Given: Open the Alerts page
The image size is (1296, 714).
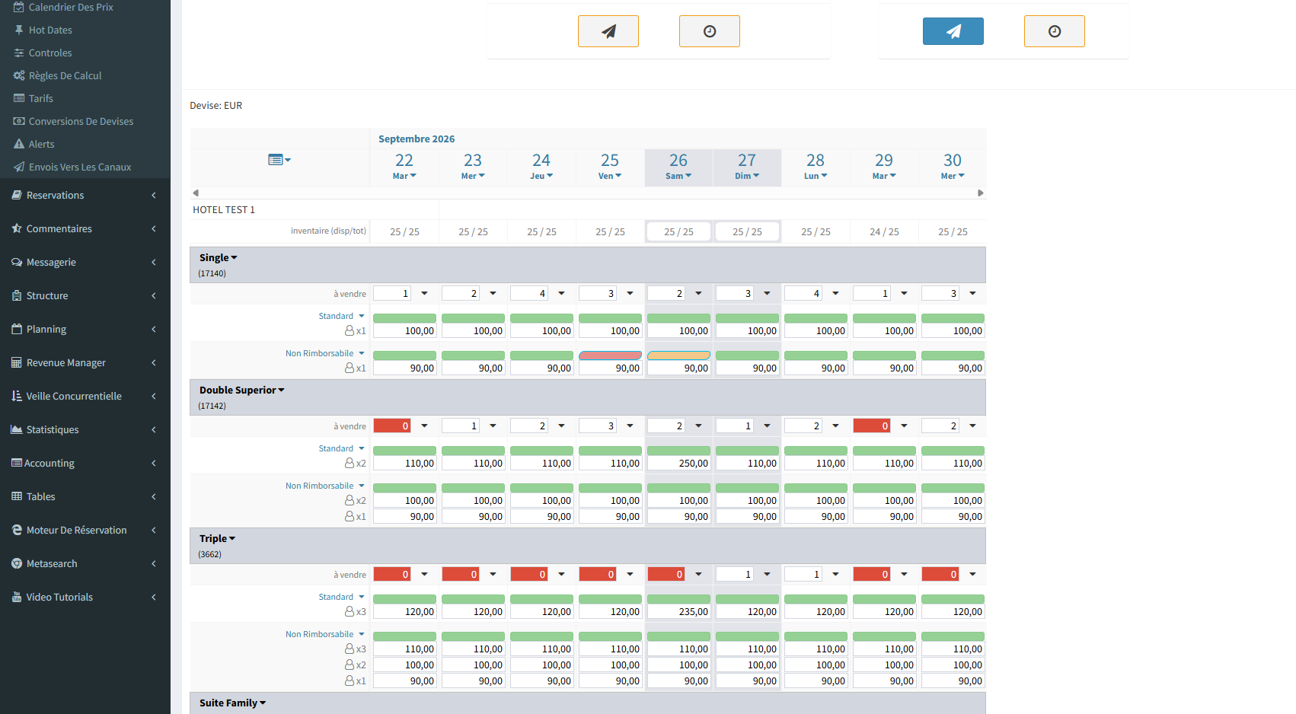Looking at the screenshot, I should [x=41, y=144].
